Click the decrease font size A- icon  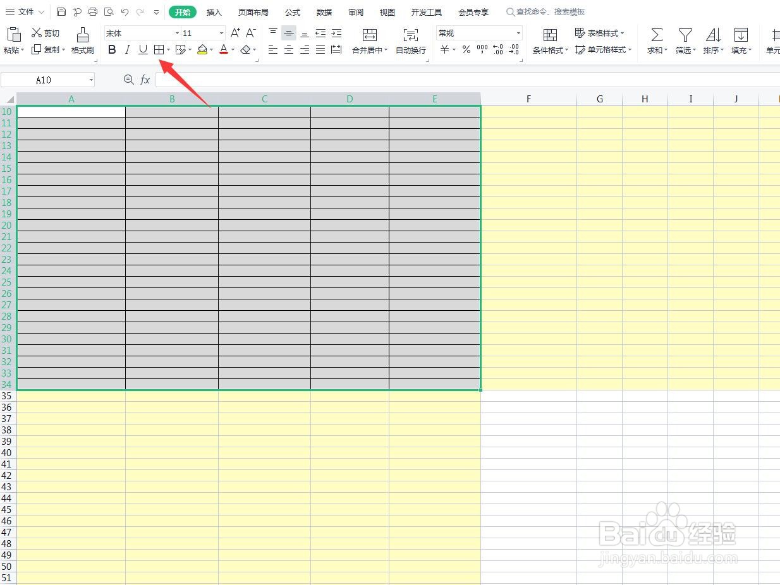[251, 33]
